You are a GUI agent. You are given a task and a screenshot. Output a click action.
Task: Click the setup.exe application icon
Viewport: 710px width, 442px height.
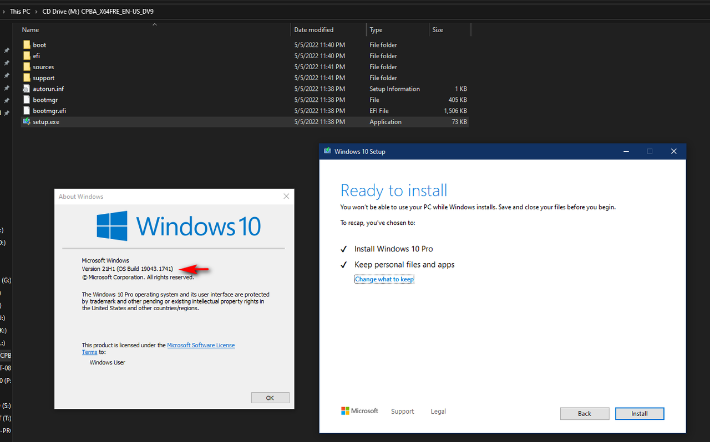(x=27, y=122)
